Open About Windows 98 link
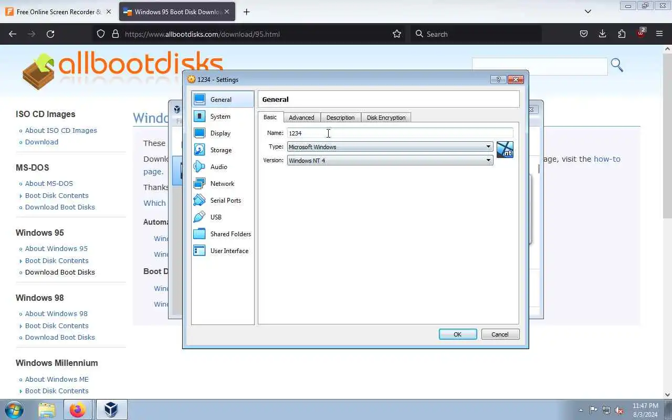Screen dimensions: 672x420 click(x=56, y=313)
